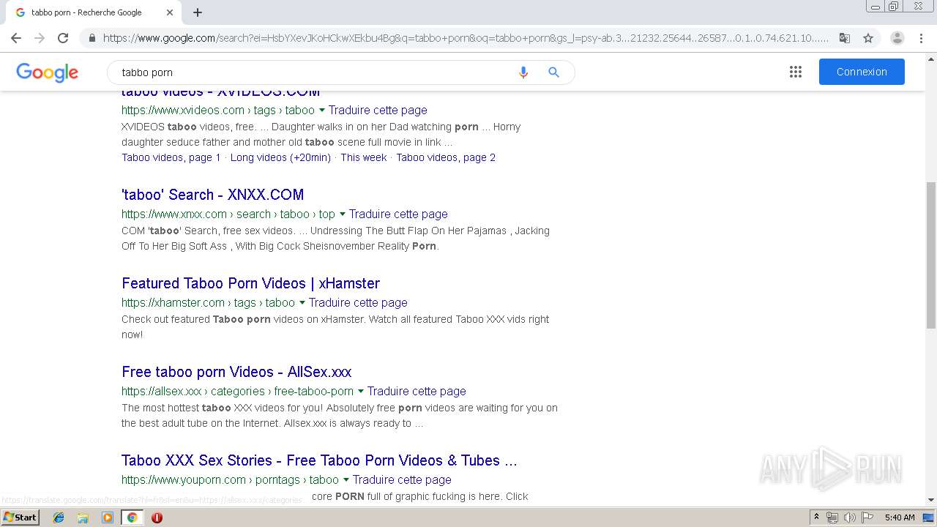Image resolution: width=937 pixels, height=527 pixels.
Task: Click Traduire cette page for xnxx.com
Action: pos(398,214)
